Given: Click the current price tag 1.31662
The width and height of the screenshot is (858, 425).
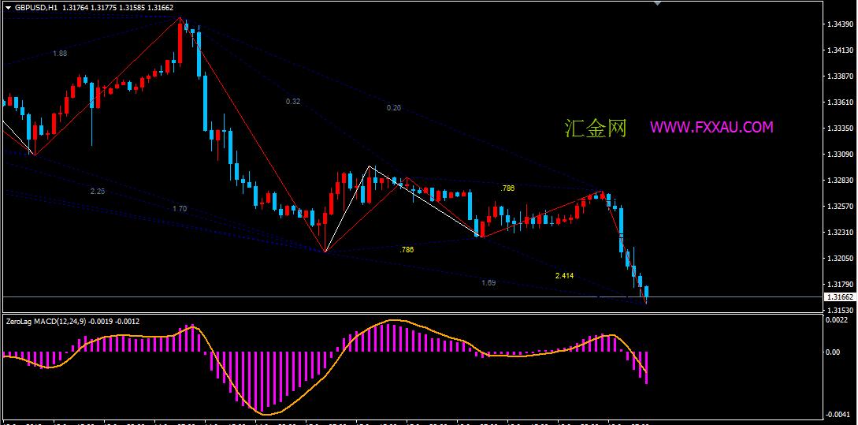Looking at the screenshot, I should tap(839, 296).
